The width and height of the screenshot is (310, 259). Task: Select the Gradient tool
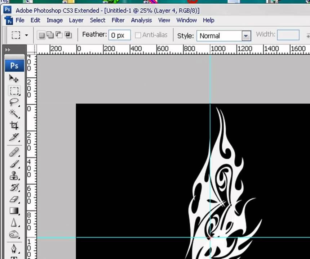(x=14, y=211)
